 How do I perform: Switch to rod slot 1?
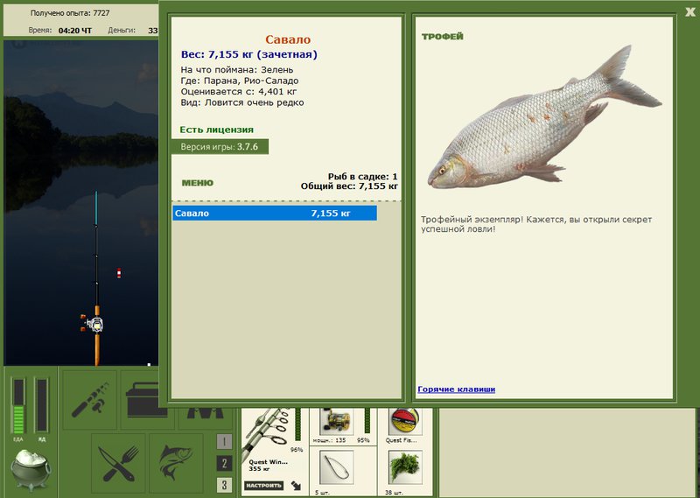[x=224, y=442]
